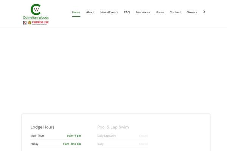Go to the Hours page
Screen dimensions: 227x151
pyautogui.click(x=160, y=12)
